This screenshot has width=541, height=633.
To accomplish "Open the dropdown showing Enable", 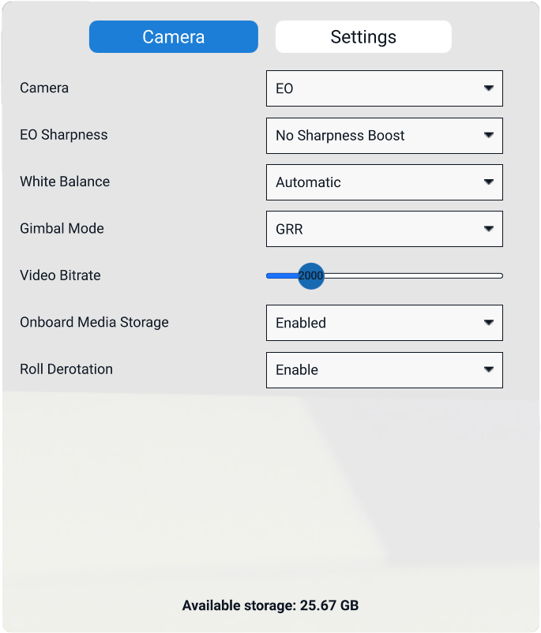I will (x=371, y=369).
